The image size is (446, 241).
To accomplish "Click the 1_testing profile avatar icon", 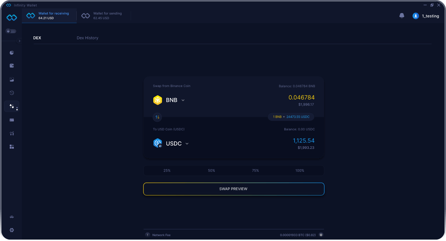I will (x=415, y=16).
